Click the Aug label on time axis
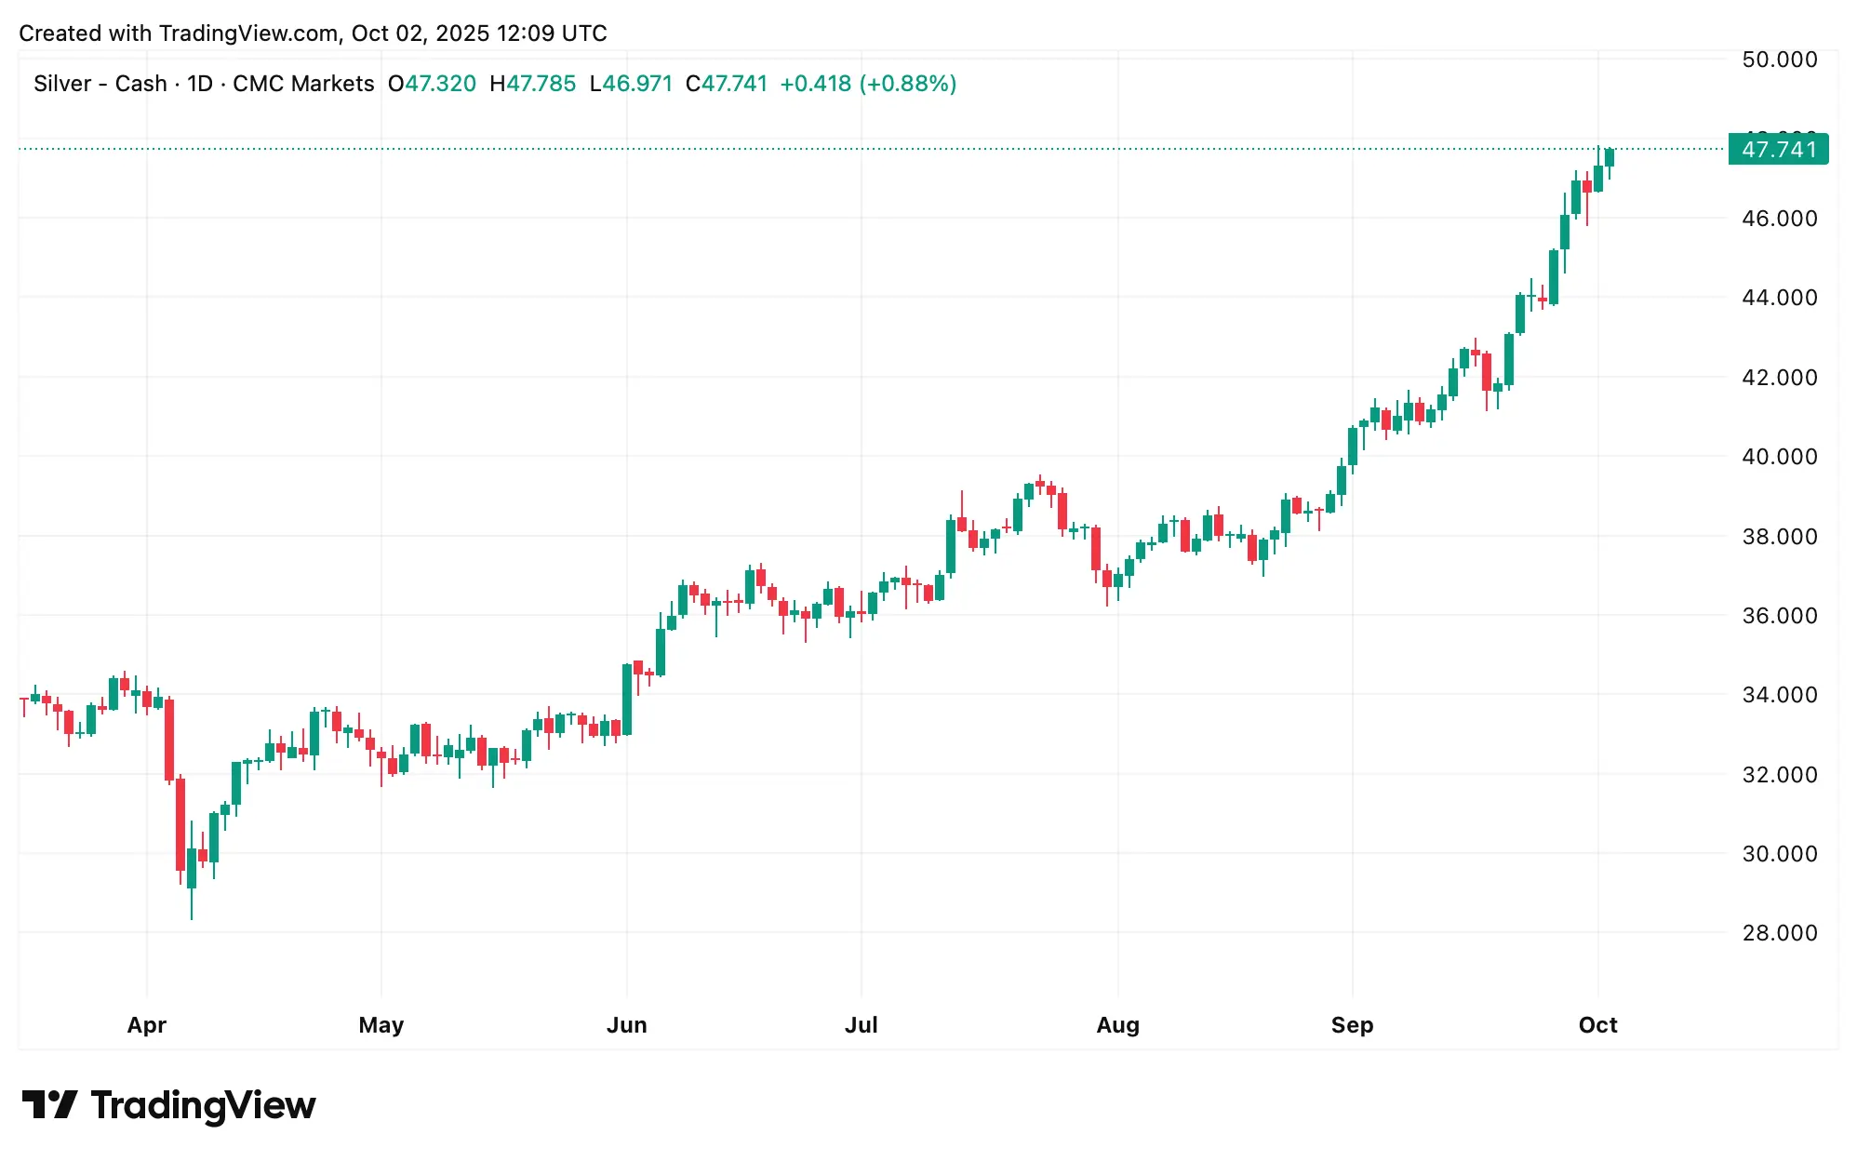 1117,1025
